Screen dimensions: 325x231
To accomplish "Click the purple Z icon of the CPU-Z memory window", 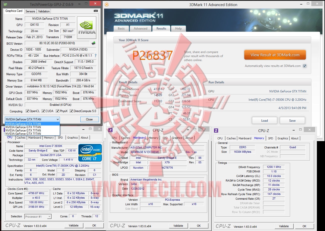I will 216,131.
